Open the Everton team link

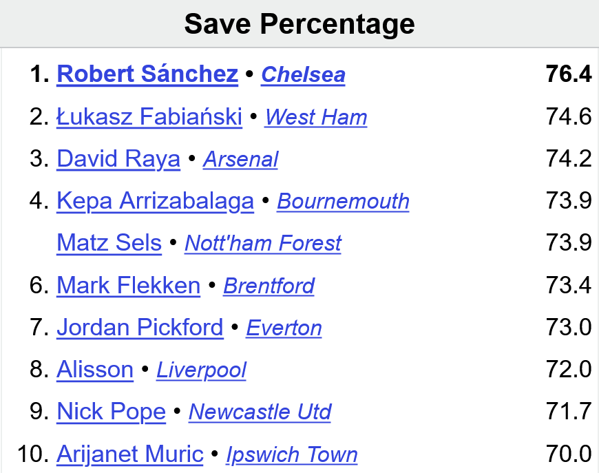(284, 328)
